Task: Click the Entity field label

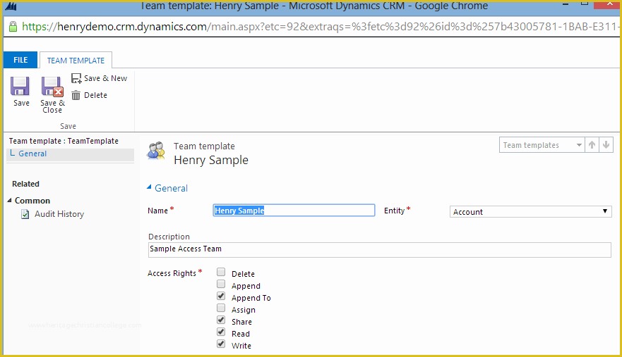Action: (394, 211)
